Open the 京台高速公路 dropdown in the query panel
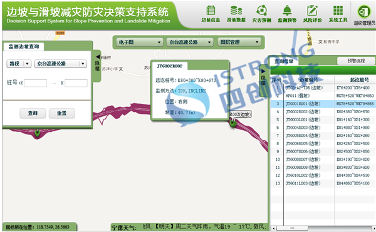Screen dimensions: 376x232 pyautogui.click(x=60, y=64)
